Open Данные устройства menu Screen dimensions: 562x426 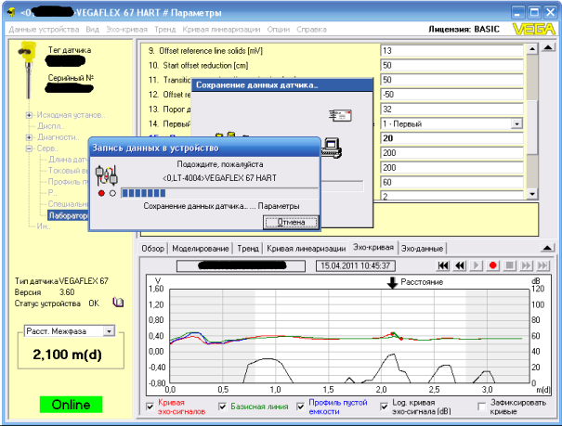point(44,30)
